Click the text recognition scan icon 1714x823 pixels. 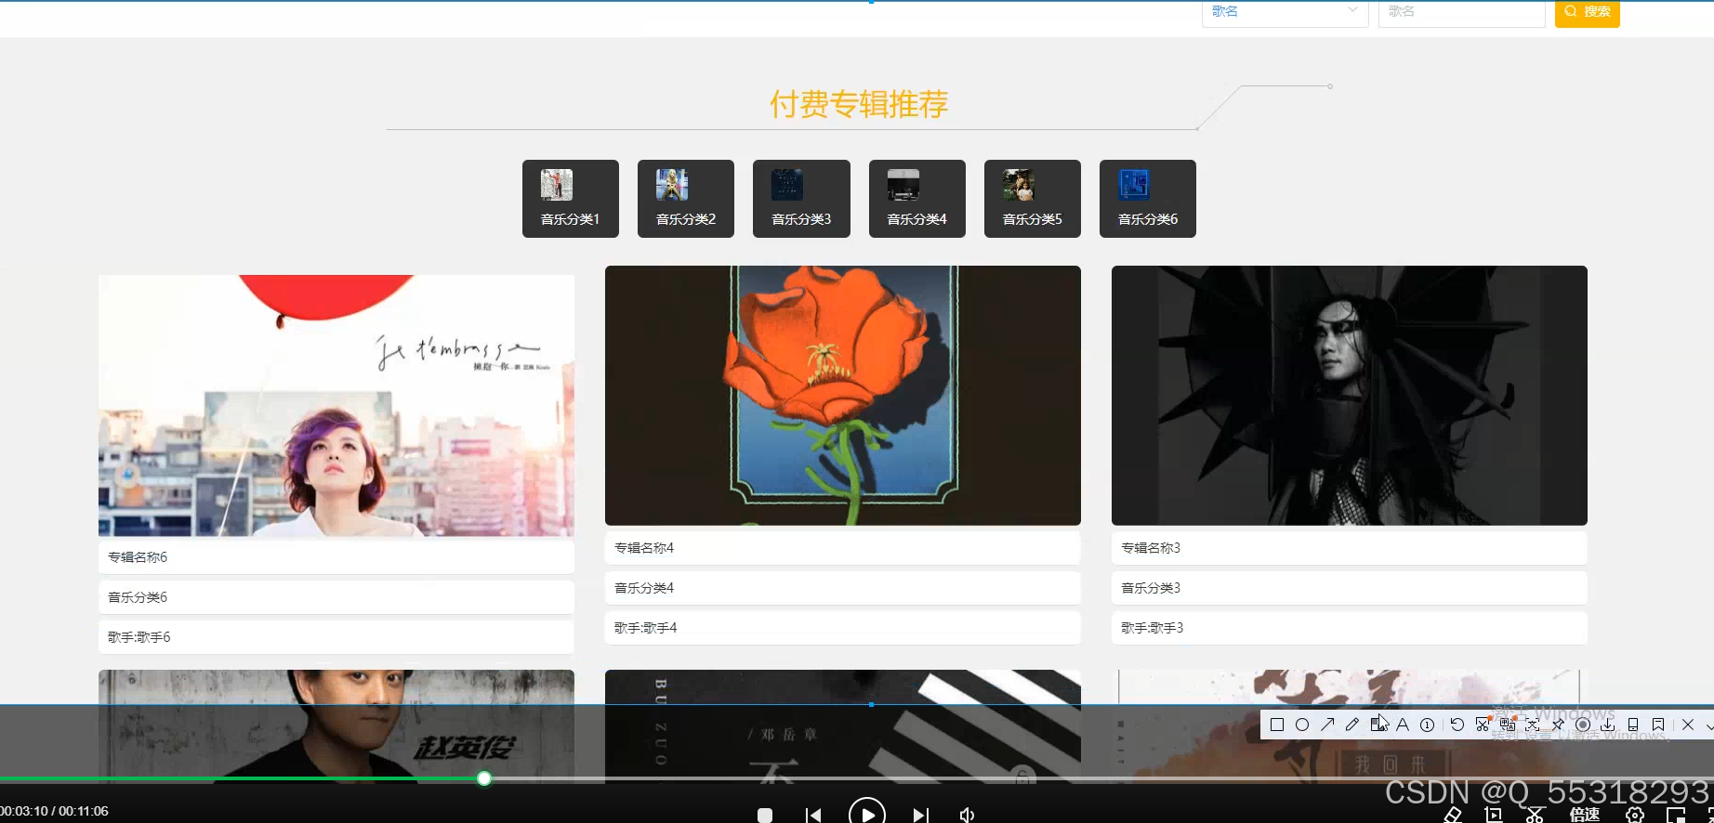pos(1533,725)
